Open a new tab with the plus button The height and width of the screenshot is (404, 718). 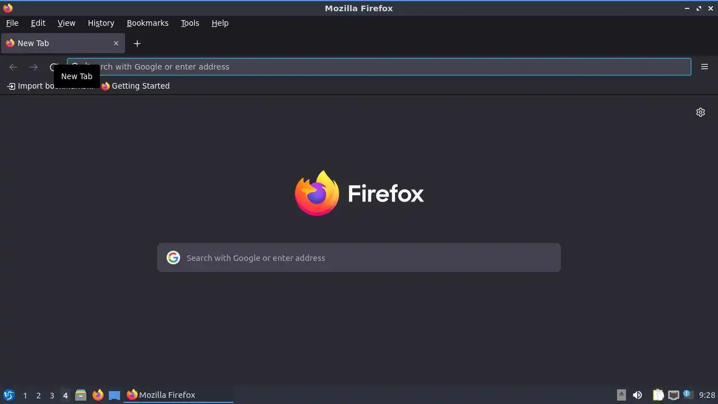pyautogui.click(x=137, y=43)
